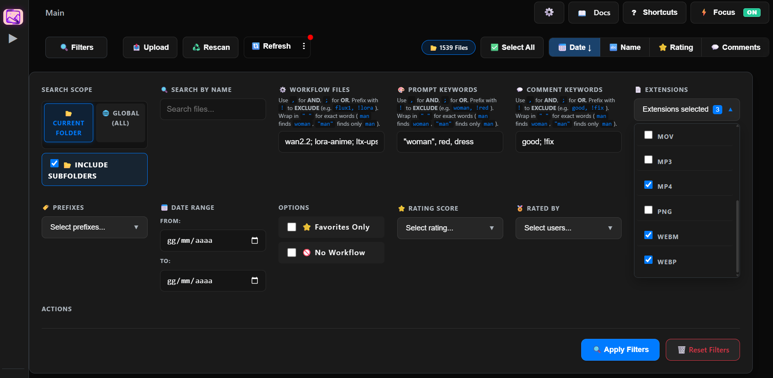Edit the workflow files keyword field
Viewport: 773px width, 378px height.
pos(331,142)
